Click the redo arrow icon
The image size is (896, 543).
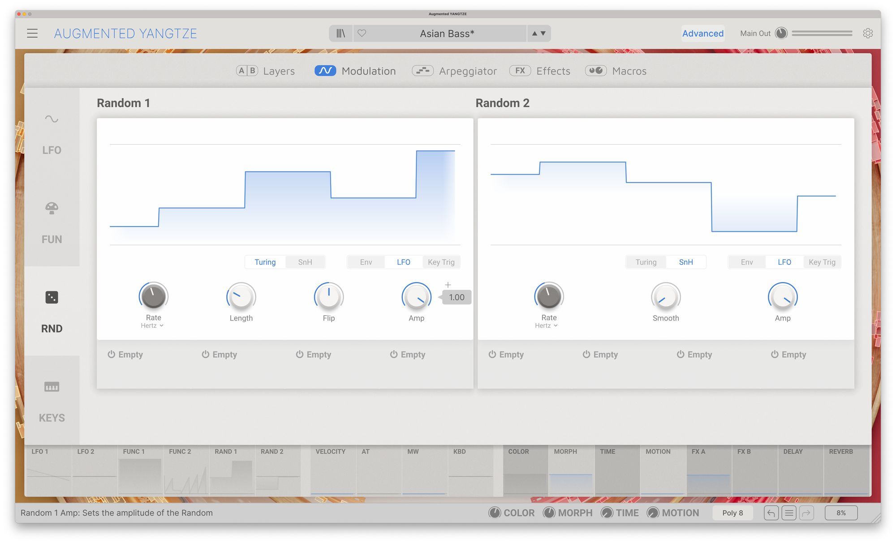pos(806,513)
